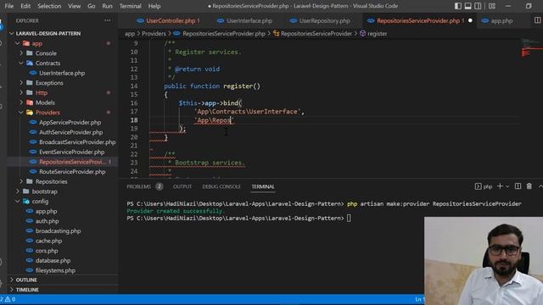543x305 pixels.
Task: Open config app.php in explorer
Action: [x=46, y=211]
